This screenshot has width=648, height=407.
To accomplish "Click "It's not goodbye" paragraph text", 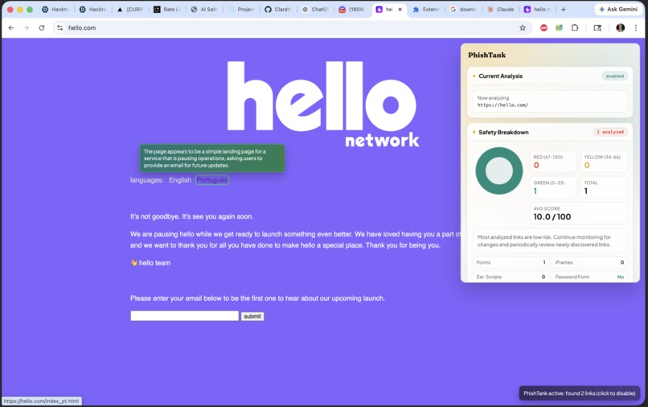I will tap(192, 216).
